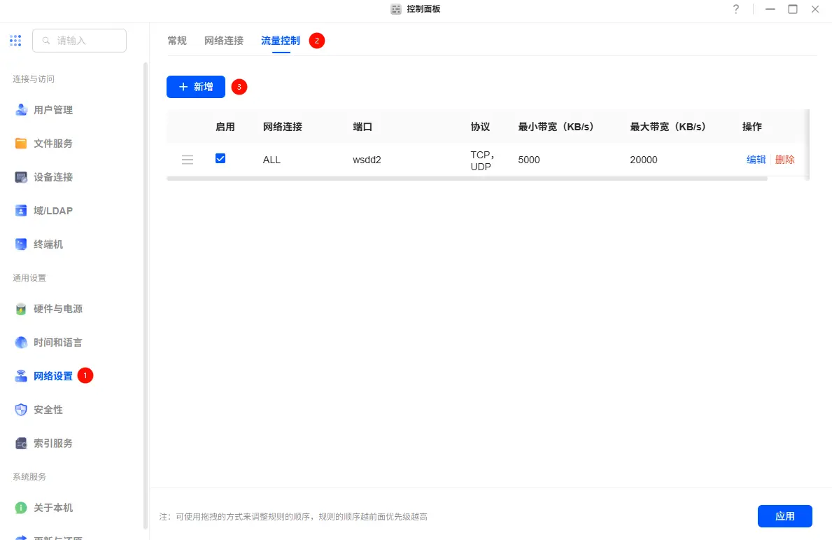The image size is (832, 540).
Task: Open 关于本机 page
Action: 53,508
